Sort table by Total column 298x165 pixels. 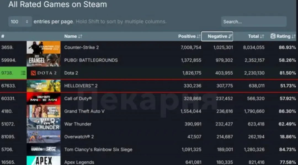click(256, 36)
